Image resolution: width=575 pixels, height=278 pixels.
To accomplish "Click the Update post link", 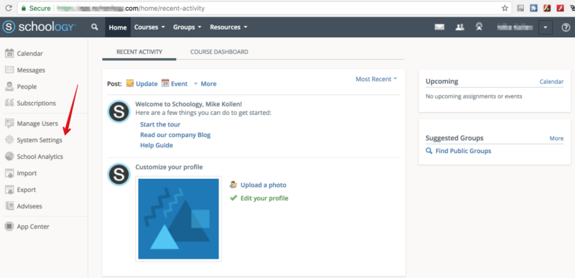I will pyautogui.click(x=147, y=84).
